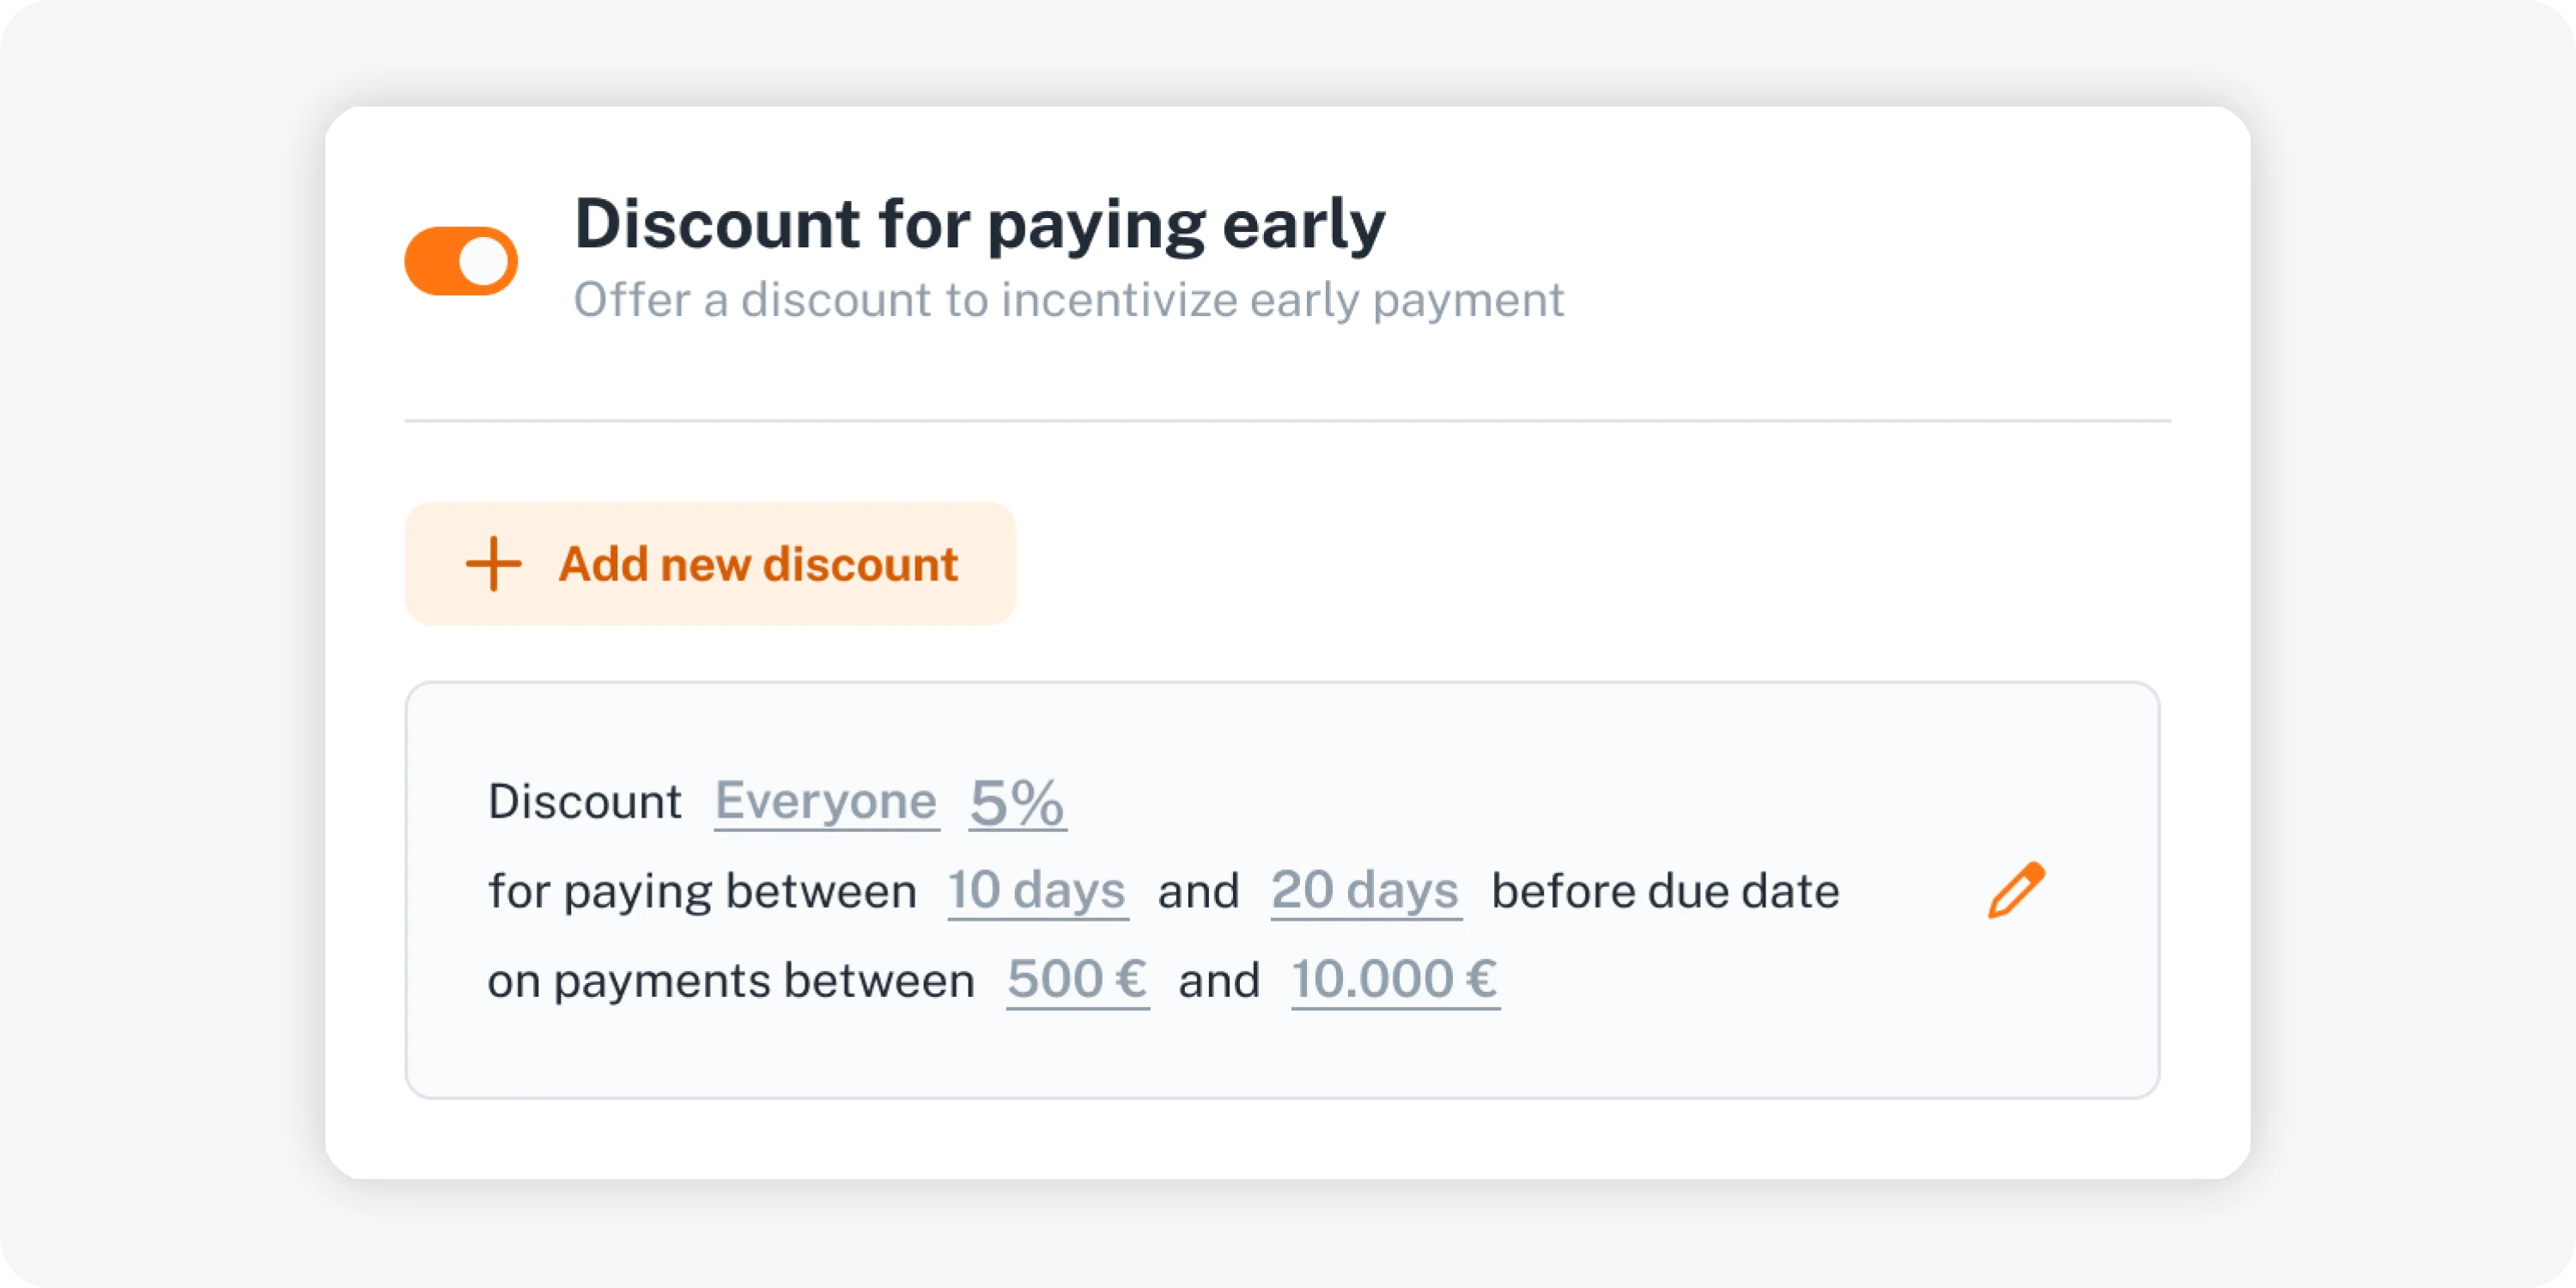Click the 'on payments between' text
The image size is (2576, 1288).
(731, 980)
